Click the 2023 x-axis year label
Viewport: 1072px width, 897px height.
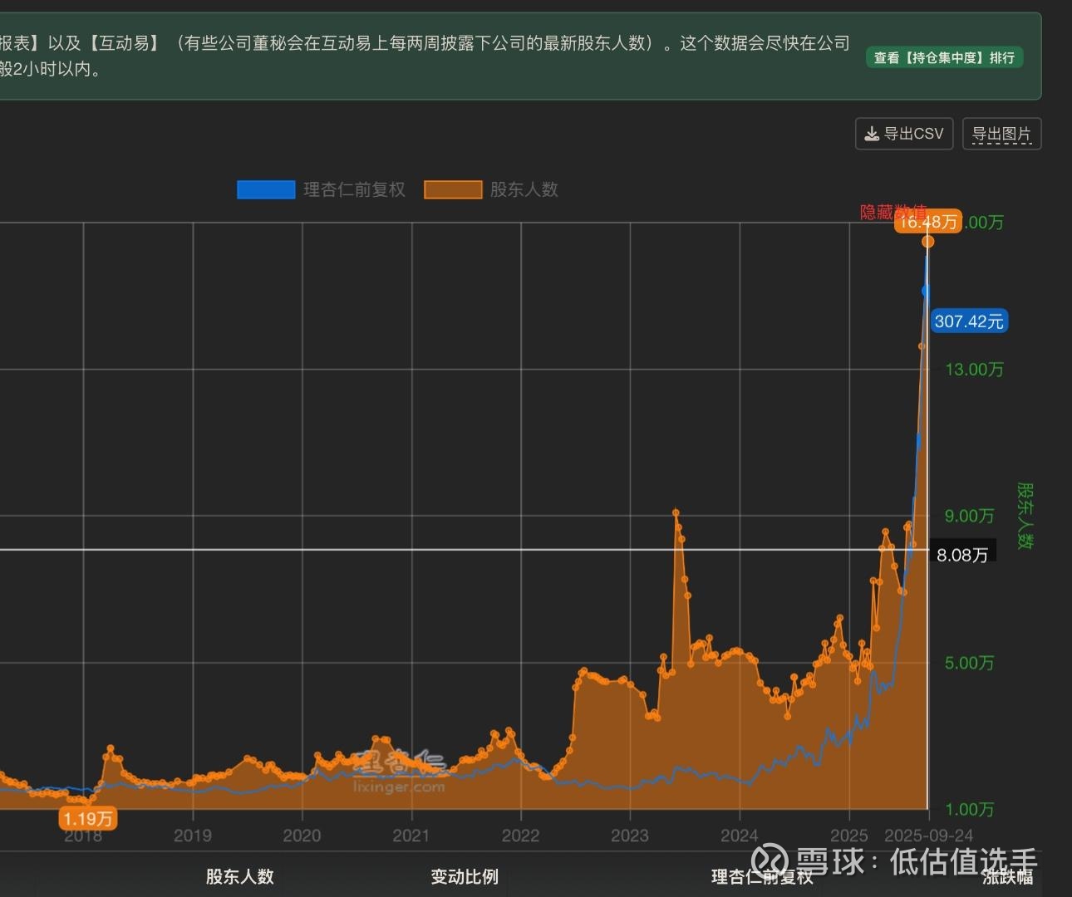630,836
